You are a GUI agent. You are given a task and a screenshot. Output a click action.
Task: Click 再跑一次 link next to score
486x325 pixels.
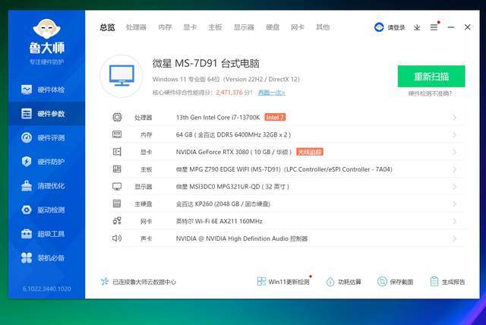click(x=272, y=93)
